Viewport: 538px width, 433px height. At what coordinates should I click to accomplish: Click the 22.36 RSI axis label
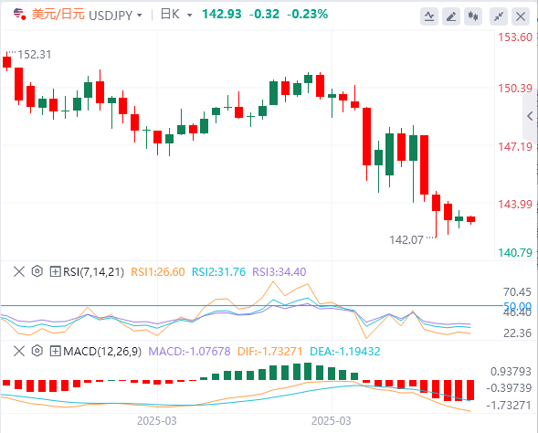coord(517,333)
